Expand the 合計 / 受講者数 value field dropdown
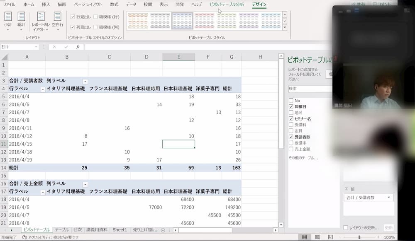This screenshot has width=415, height=241. pos(389,198)
